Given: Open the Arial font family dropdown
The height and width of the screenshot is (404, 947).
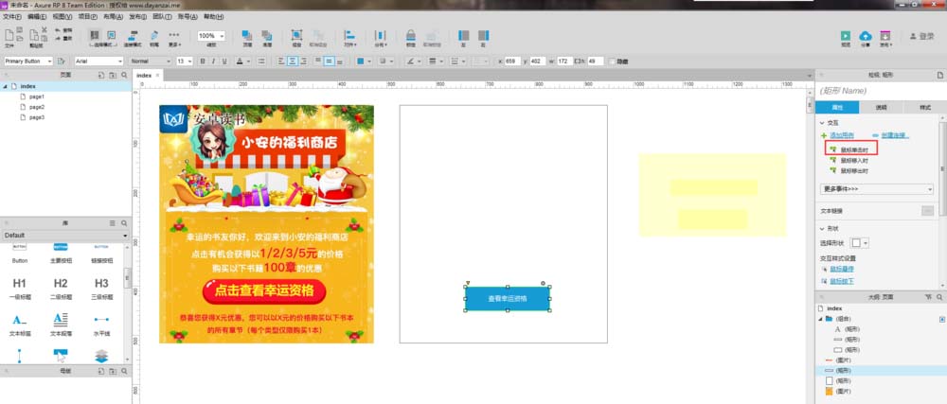Looking at the screenshot, I should tap(98, 61).
